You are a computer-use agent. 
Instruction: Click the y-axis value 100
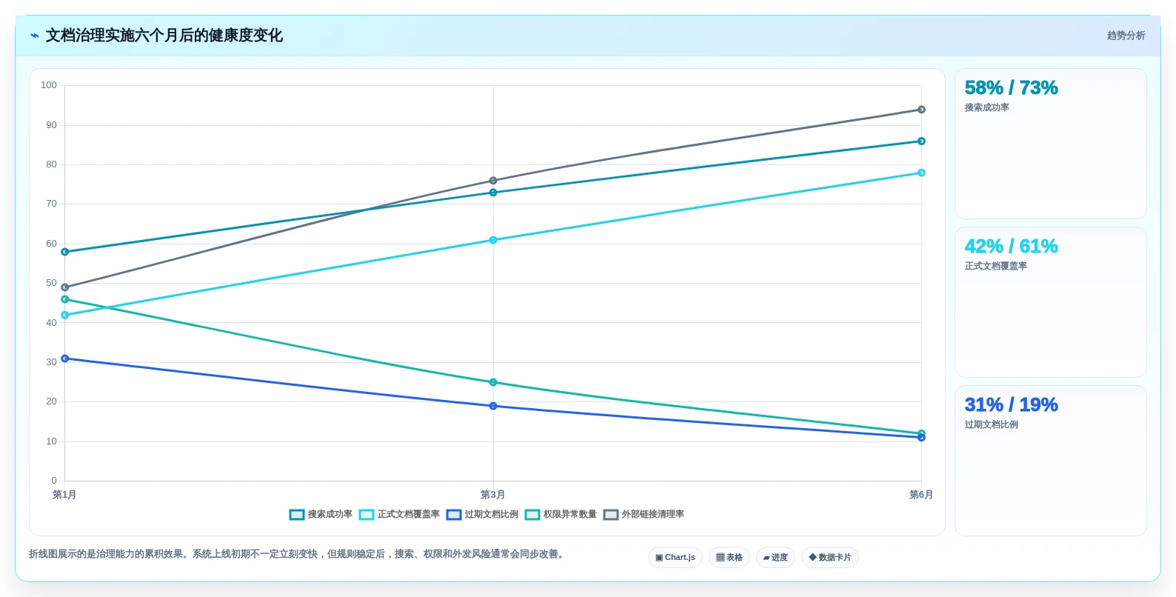point(49,85)
